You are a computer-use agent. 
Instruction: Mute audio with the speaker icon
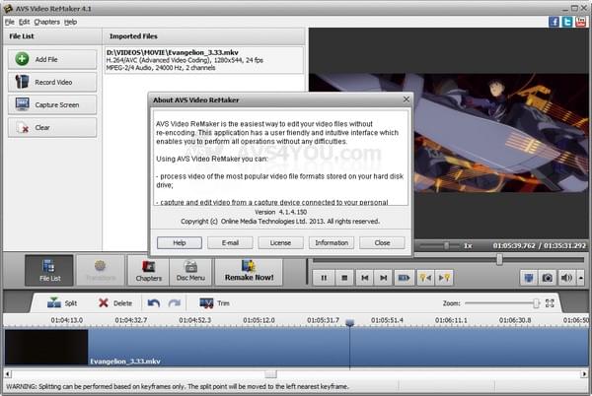click(x=566, y=278)
